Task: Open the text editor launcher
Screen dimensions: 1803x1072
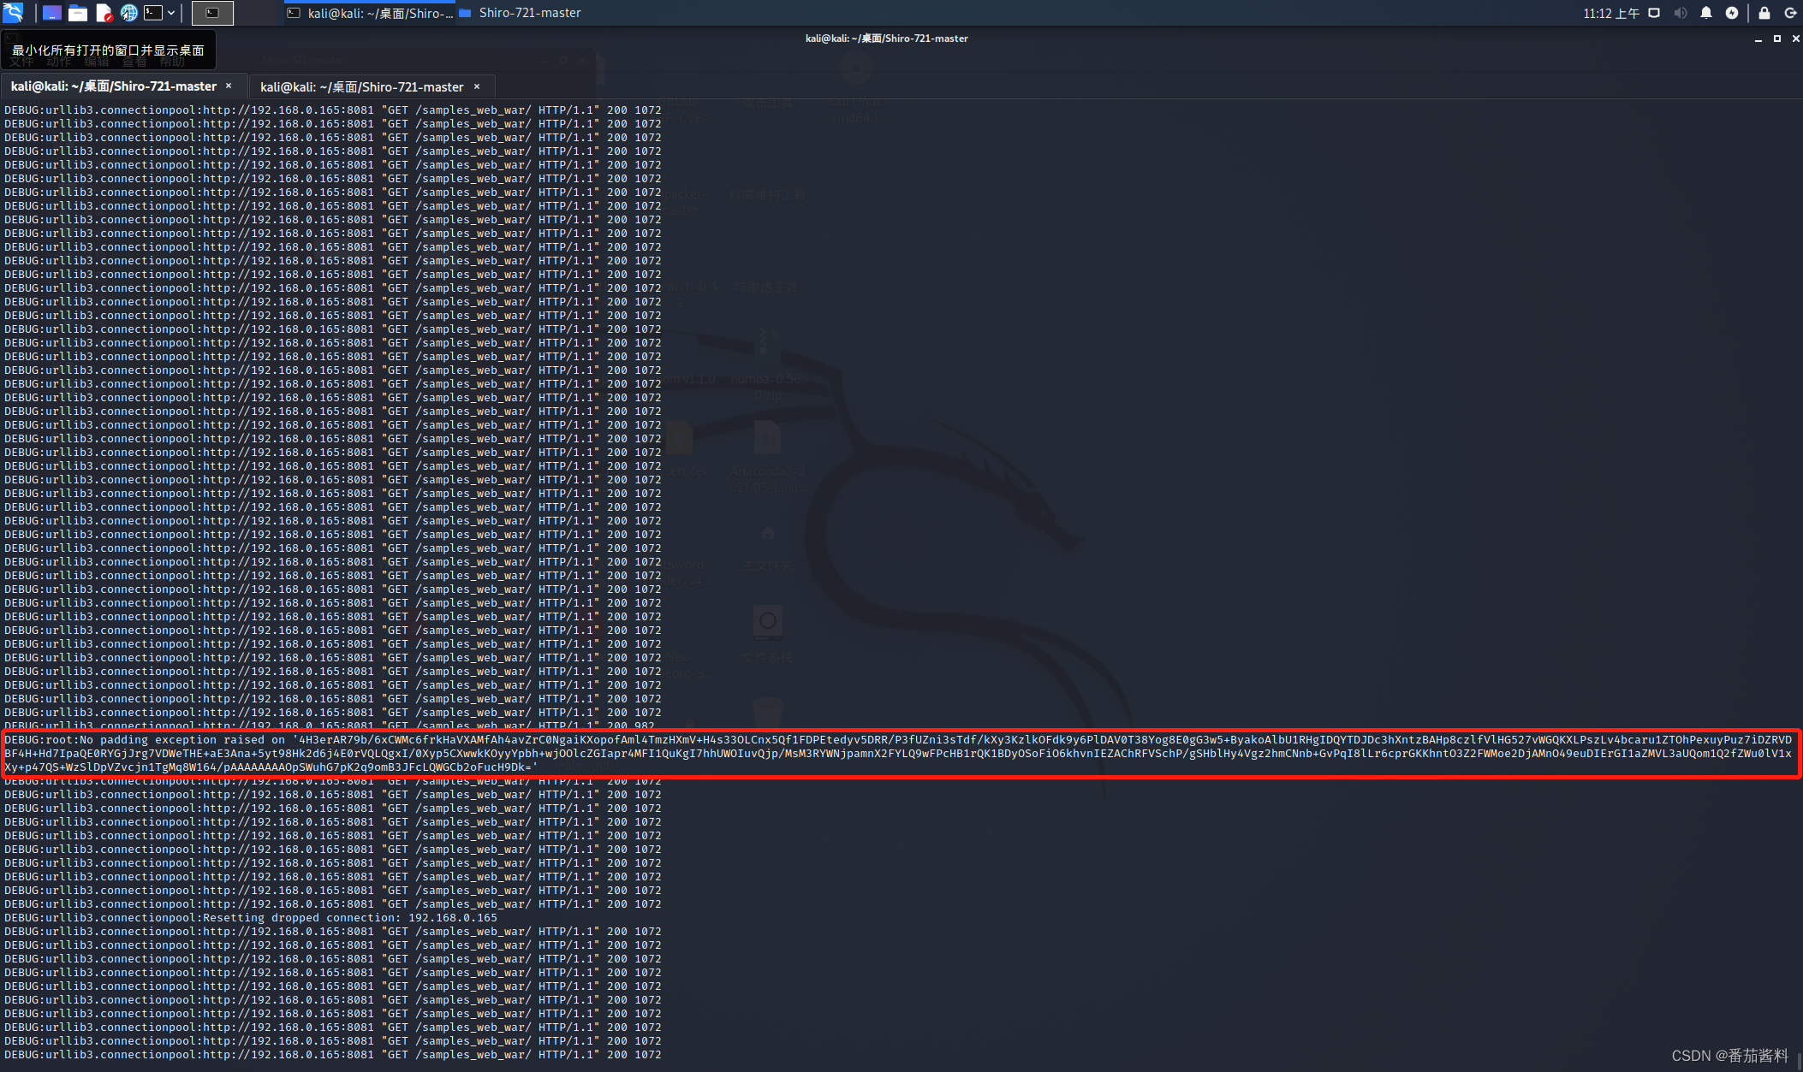Action: pos(104,13)
